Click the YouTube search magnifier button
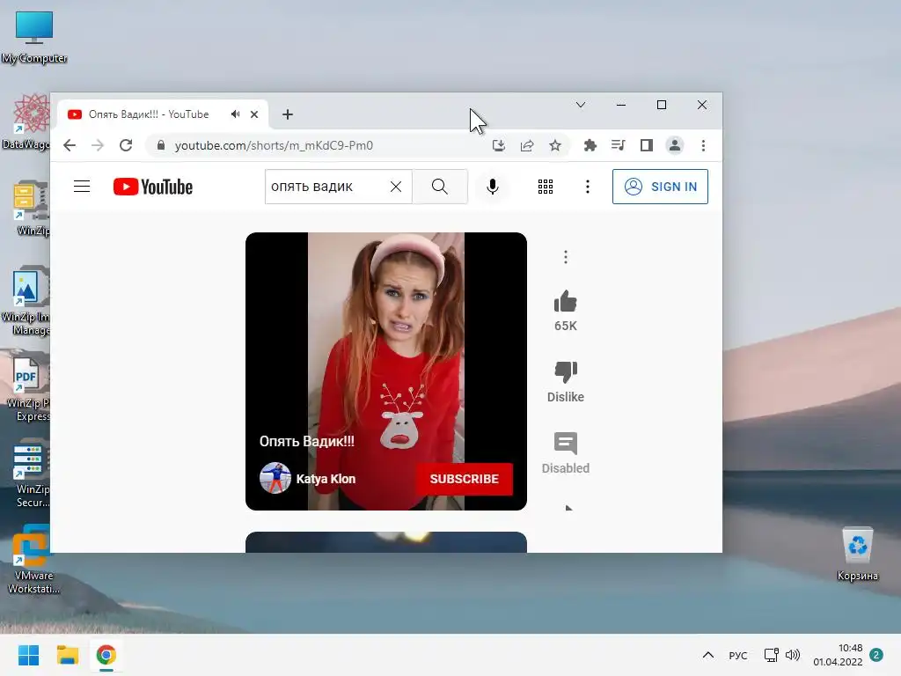 click(440, 187)
